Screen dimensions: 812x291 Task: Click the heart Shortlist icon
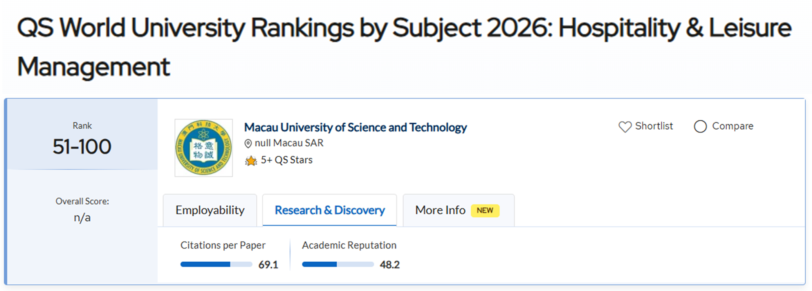click(x=625, y=127)
